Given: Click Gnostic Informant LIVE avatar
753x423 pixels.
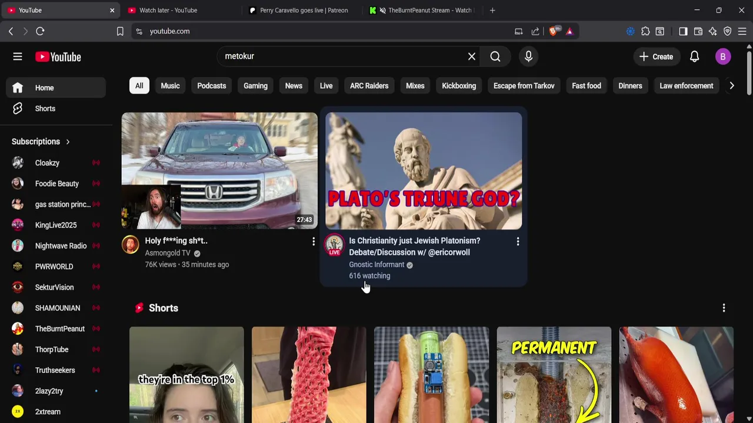Looking at the screenshot, I should (x=334, y=245).
